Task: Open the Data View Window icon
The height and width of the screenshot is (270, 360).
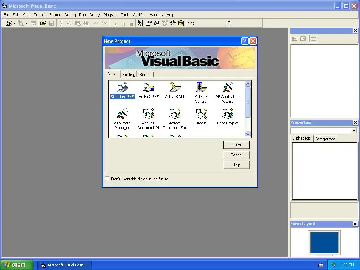Action: (181, 23)
